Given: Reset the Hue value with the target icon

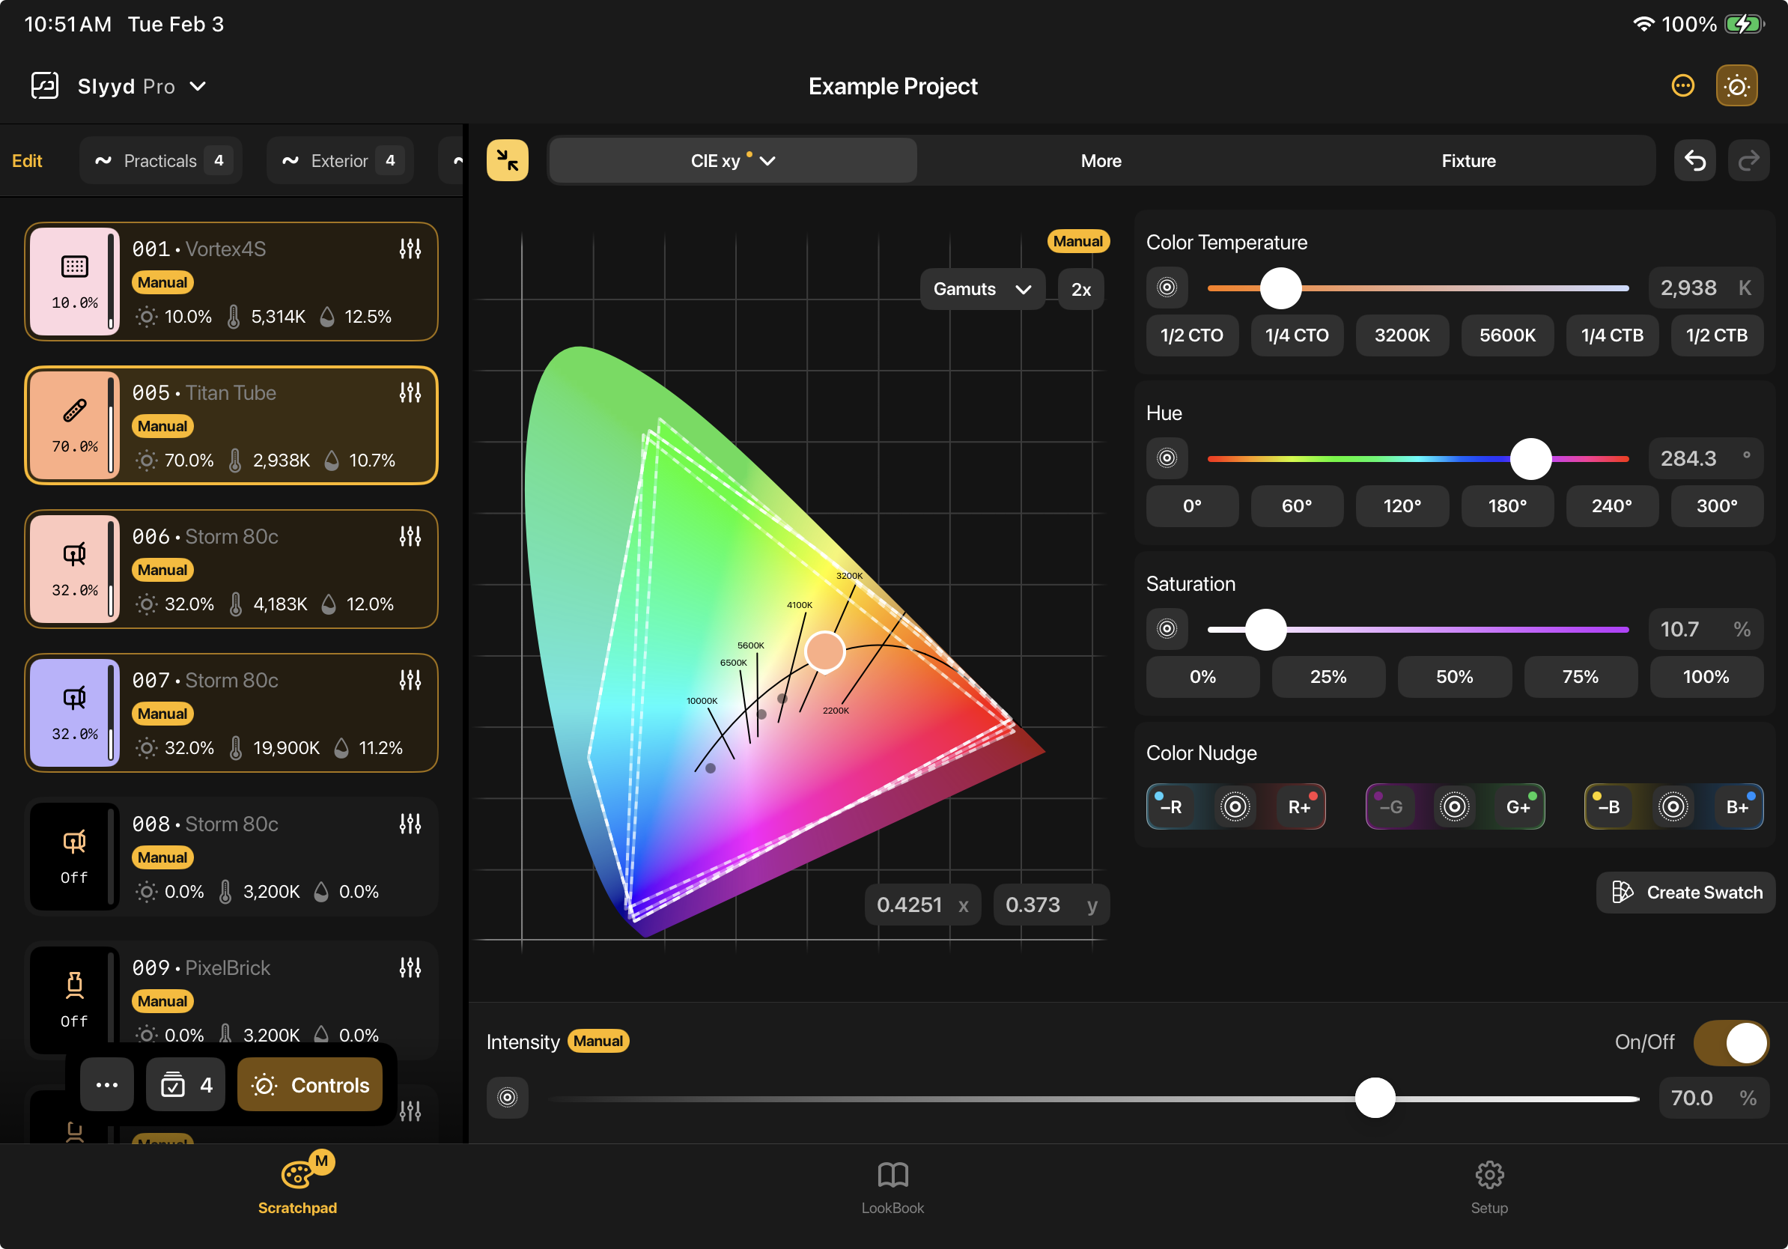Looking at the screenshot, I should [x=1167, y=458].
